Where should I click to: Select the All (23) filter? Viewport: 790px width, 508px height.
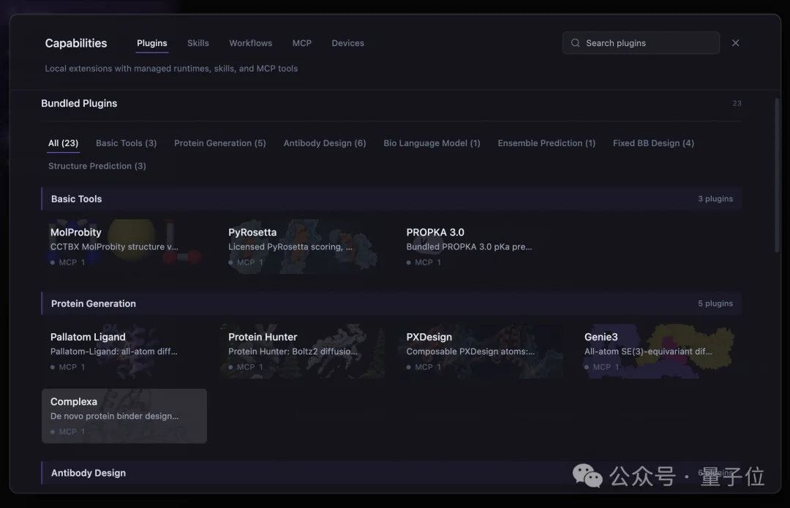tap(63, 143)
